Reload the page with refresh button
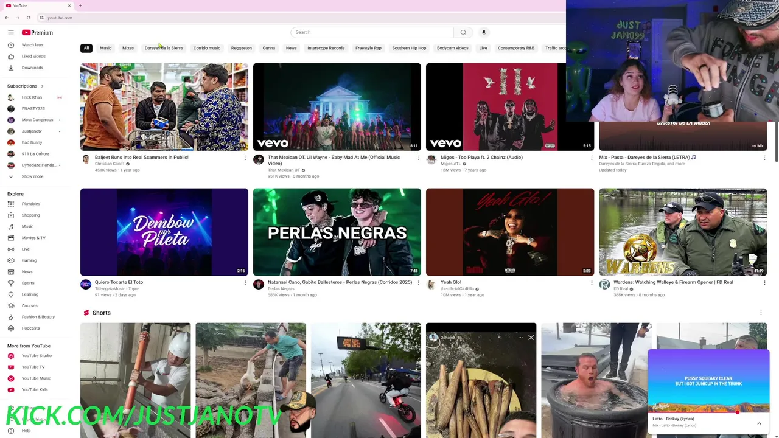The image size is (779, 438). pyautogui.click(x=28, y=18)
